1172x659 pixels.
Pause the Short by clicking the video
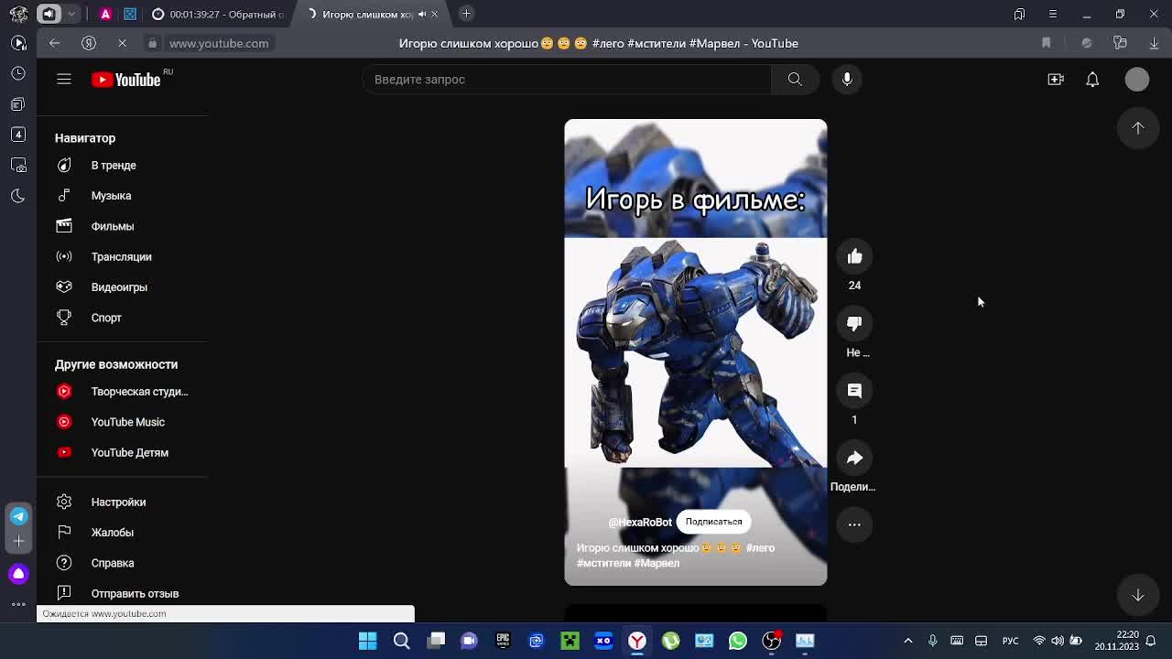point(695,352)
